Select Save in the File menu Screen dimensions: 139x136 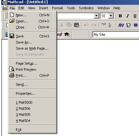[x=32, y=36]
